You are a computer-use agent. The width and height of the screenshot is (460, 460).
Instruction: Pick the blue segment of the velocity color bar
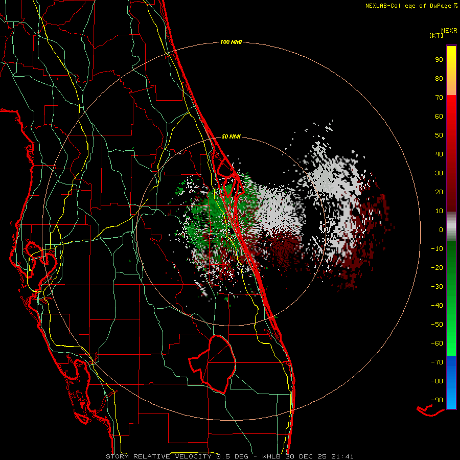451,382
